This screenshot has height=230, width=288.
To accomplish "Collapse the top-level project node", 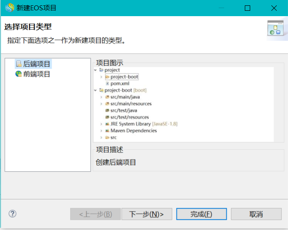I will pos(95,70).
